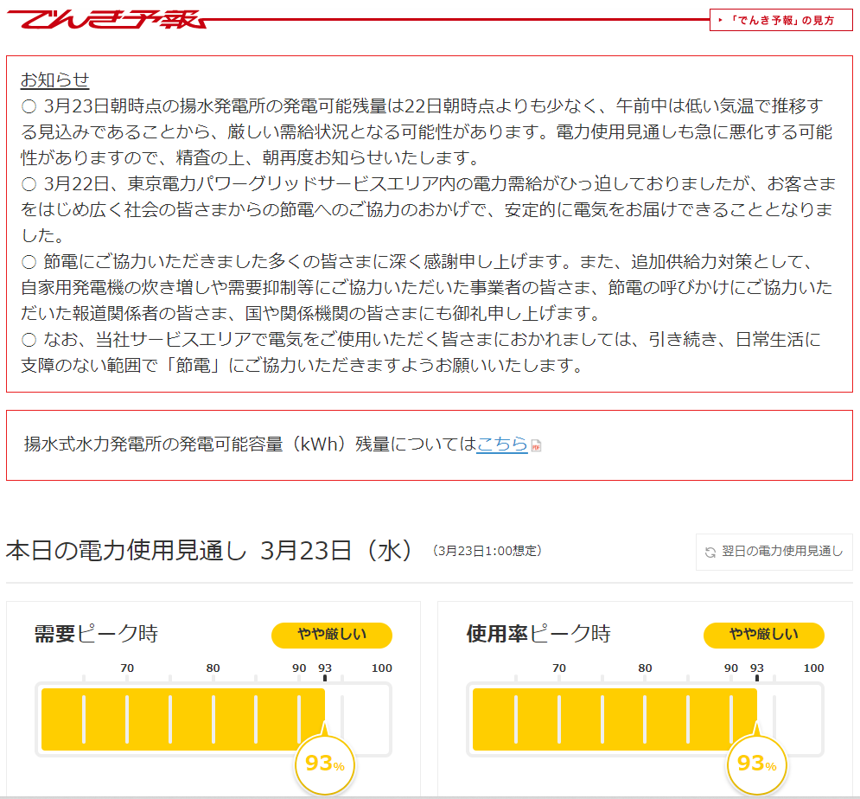Image resolution: width=860 pixels, height=799 pixels.
Task: Click the notice paragraph starting なお、当社サービスエリア
Action: pos(421,352)
